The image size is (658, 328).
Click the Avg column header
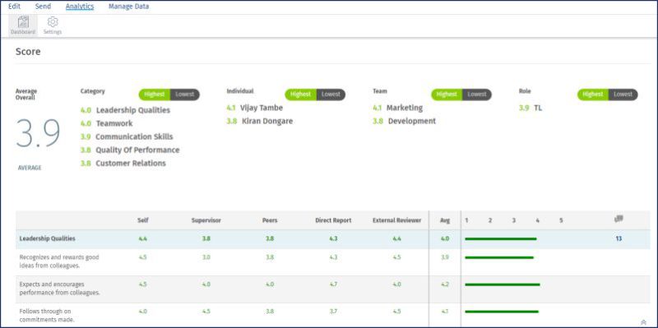click(445, 220)
